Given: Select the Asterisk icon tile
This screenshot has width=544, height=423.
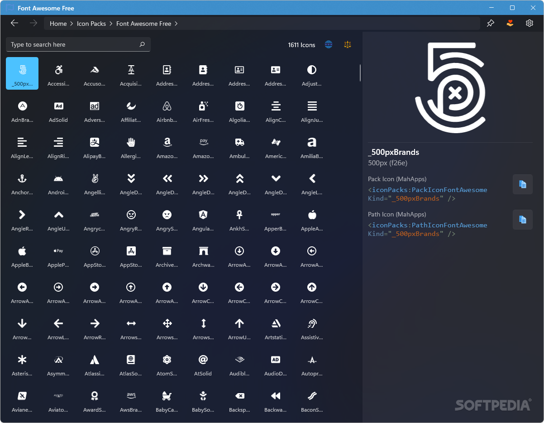Looking at the screenshot, I should tap(22, 363).
